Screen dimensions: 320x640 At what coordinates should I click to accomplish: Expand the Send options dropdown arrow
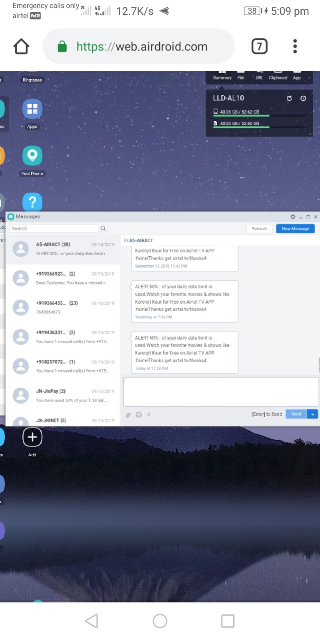312,414
